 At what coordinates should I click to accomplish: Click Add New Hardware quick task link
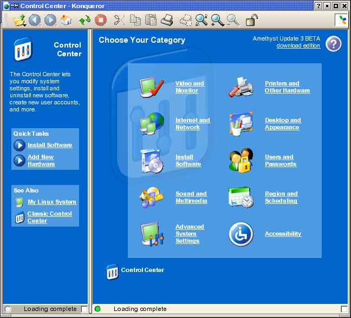41,161
